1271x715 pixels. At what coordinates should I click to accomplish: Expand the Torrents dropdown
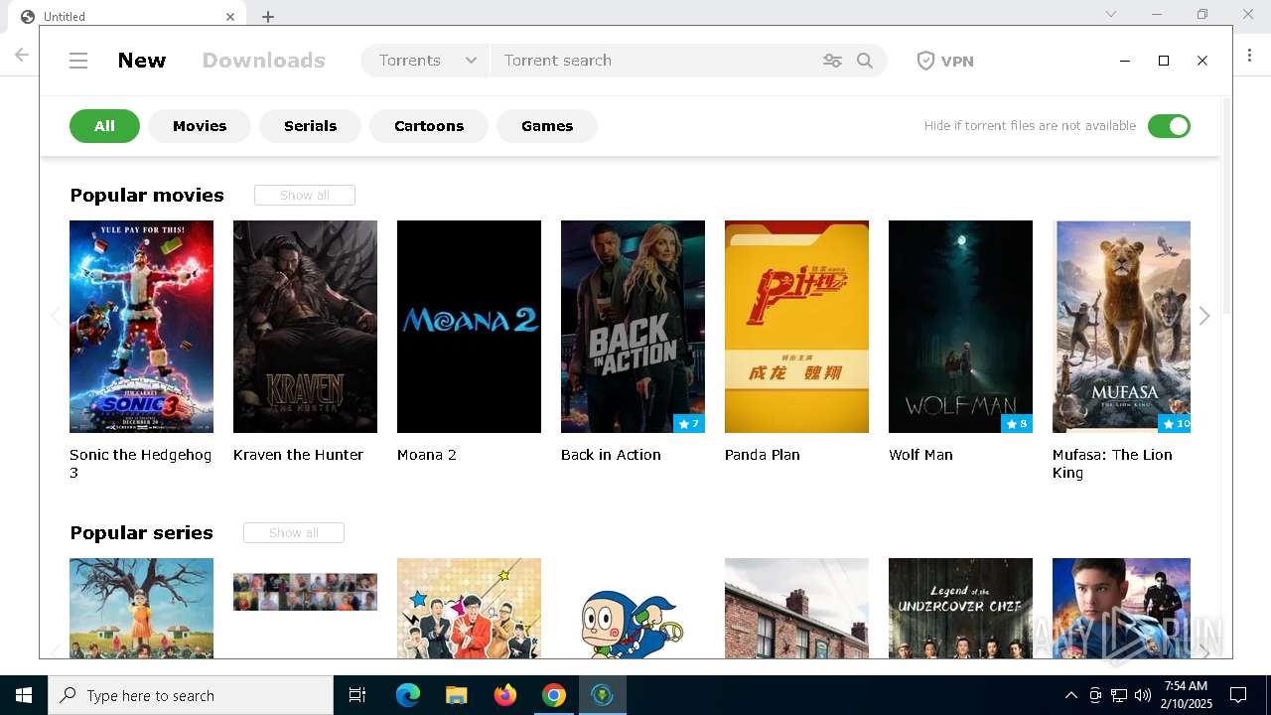pos(426,61)
